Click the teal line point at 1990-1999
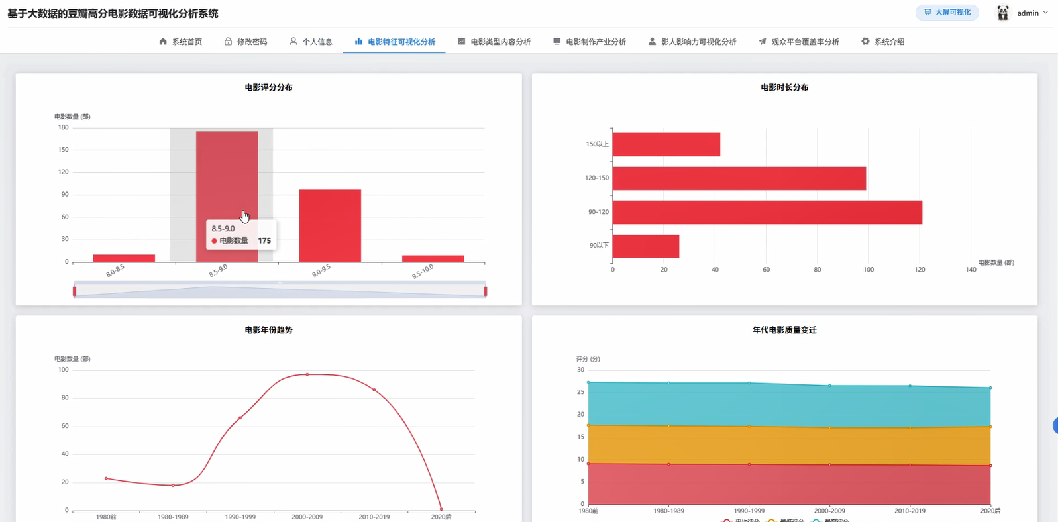This screenshot has width=1058, height=522. pos(749,383)
